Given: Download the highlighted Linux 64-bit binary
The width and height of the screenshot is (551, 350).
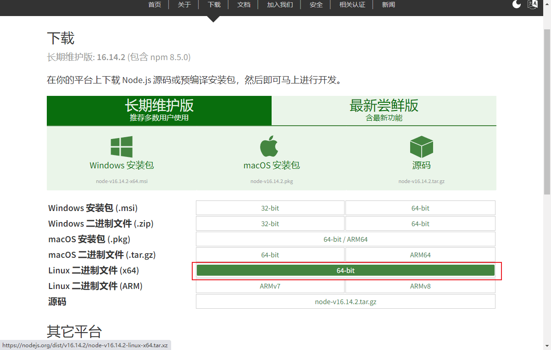Looking at the screenshot, I should click(345, 270).
